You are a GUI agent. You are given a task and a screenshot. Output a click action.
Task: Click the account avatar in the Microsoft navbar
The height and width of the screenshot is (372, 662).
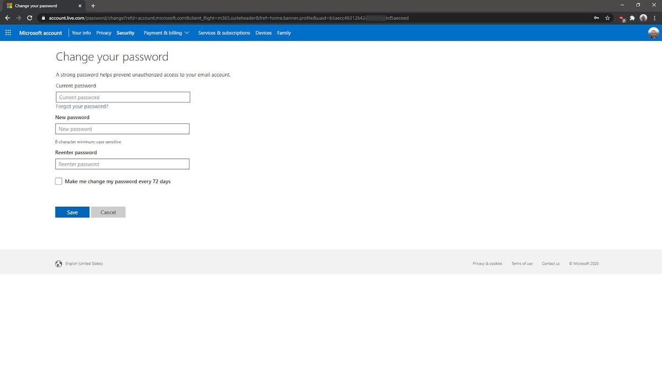tap(653, 33)
